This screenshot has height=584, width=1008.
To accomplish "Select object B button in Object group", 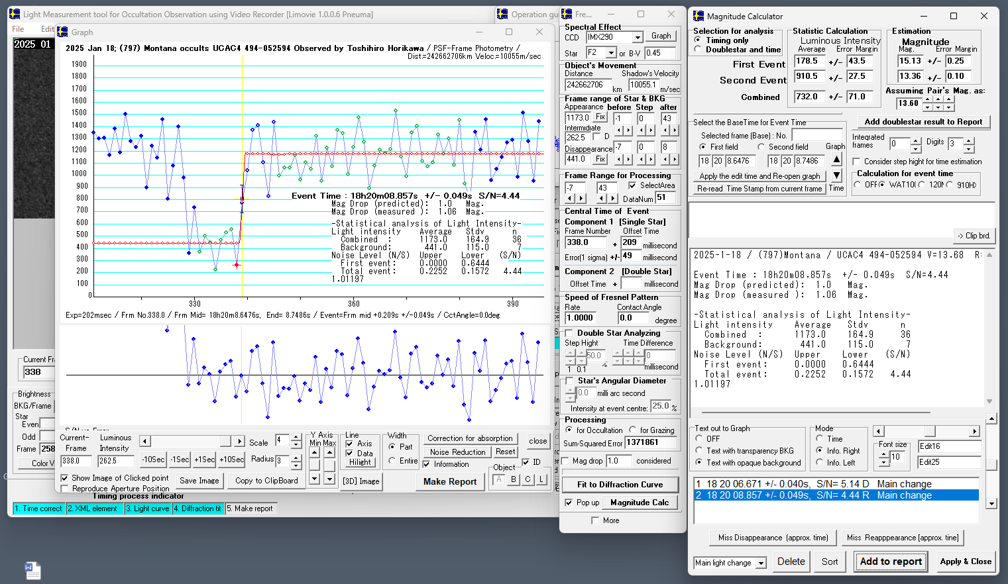I will pos(514,480).
